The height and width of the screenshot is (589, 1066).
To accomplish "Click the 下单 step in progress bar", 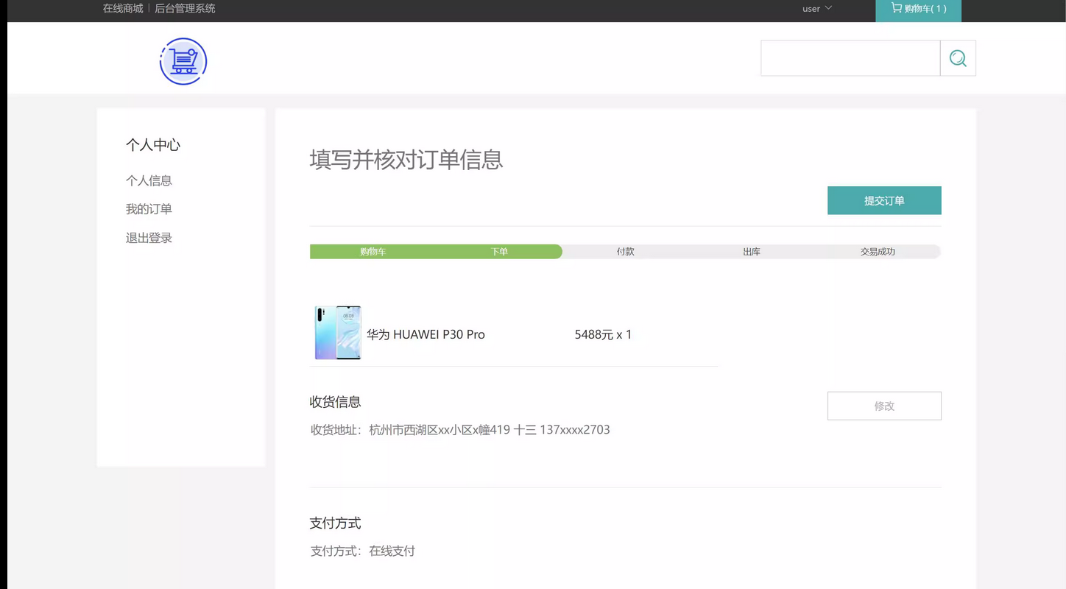I will [499, 252].
